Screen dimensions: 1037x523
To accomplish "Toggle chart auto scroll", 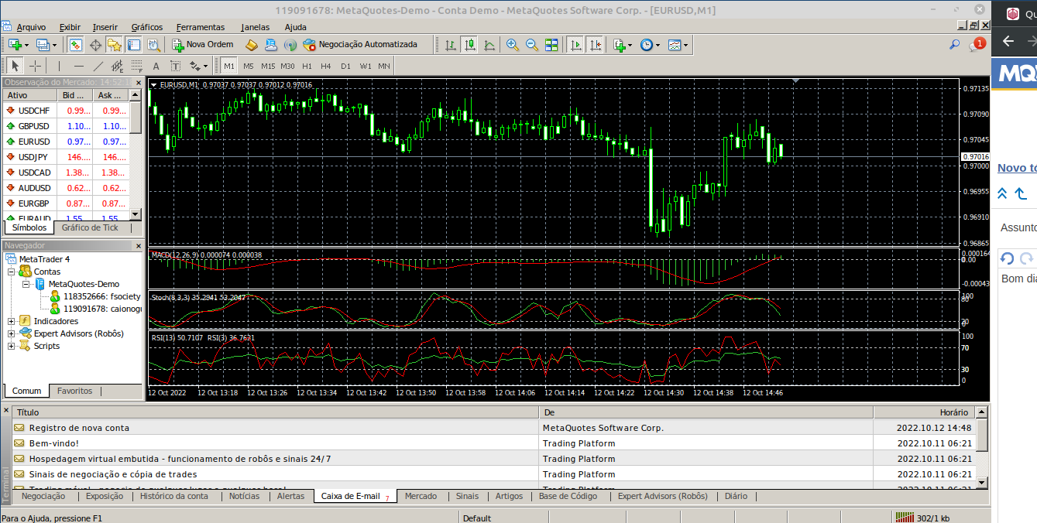I will pyautogui.click(x=575, y=45).
